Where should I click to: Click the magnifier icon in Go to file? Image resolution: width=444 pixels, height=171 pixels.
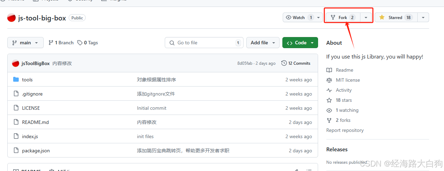coord(172,43)
